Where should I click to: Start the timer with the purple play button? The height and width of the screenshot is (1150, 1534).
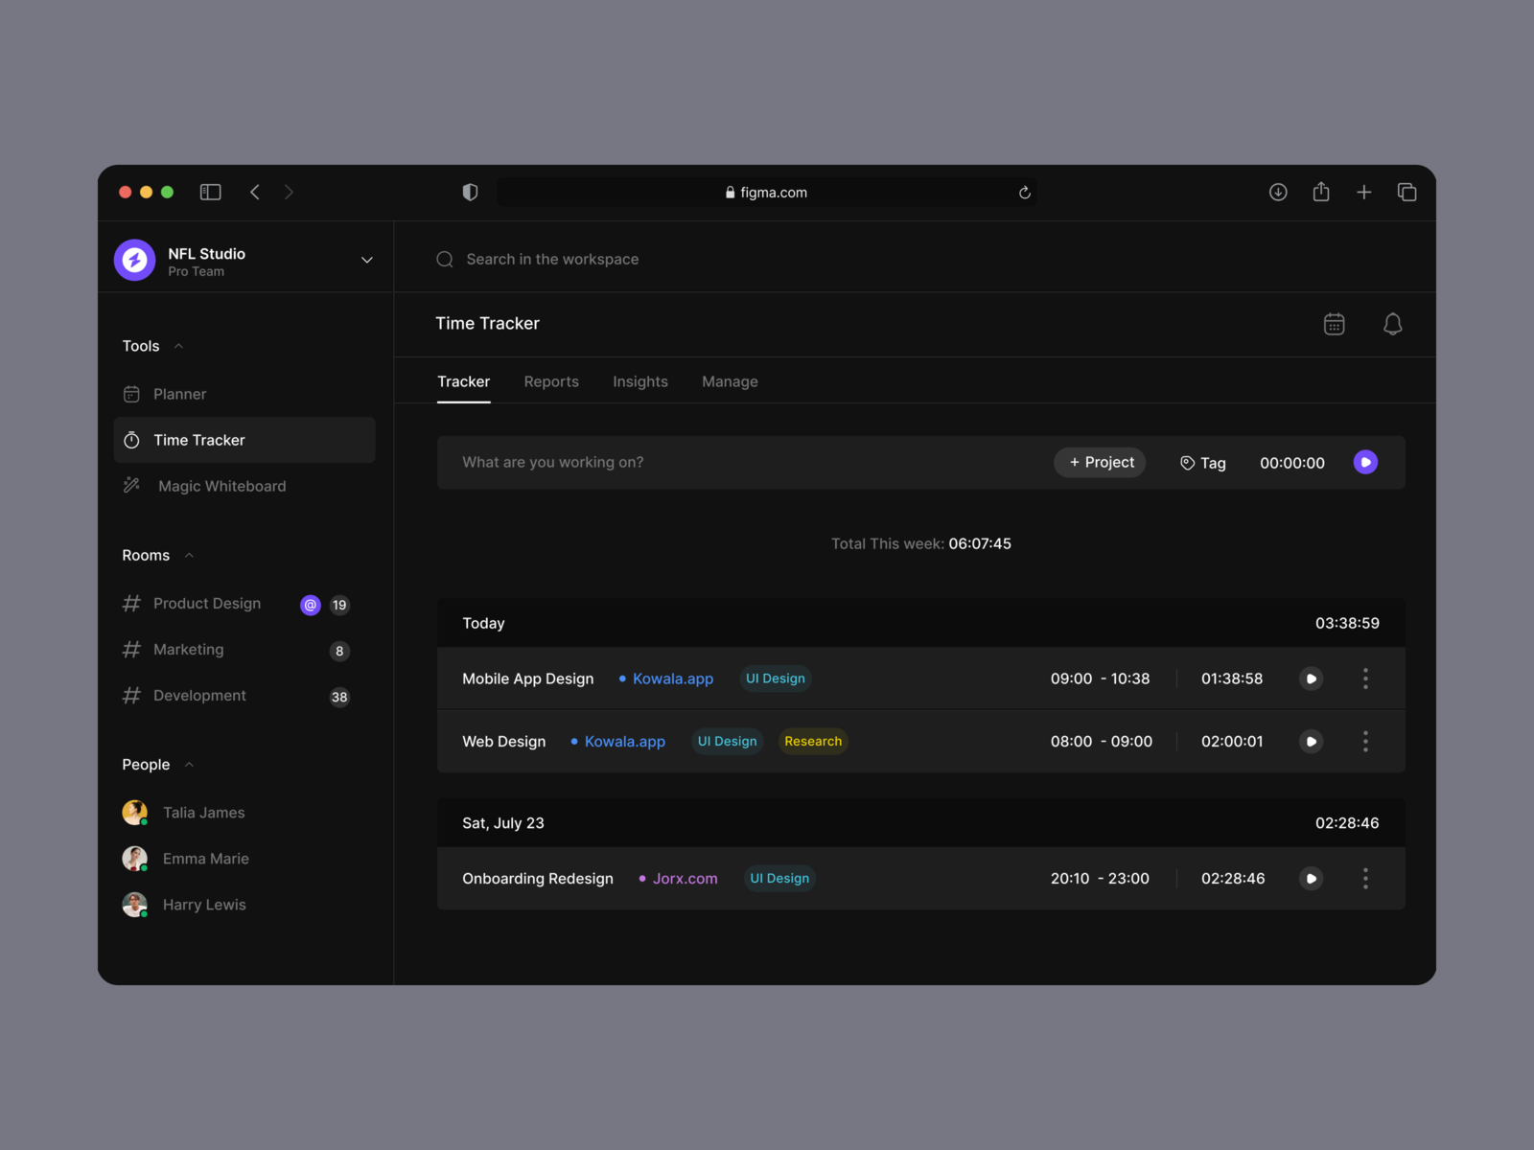(x=1365, y=462)
